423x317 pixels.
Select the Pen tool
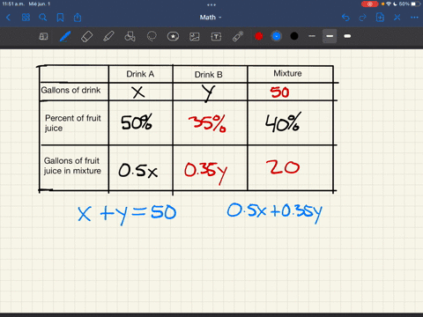(65, 36)
